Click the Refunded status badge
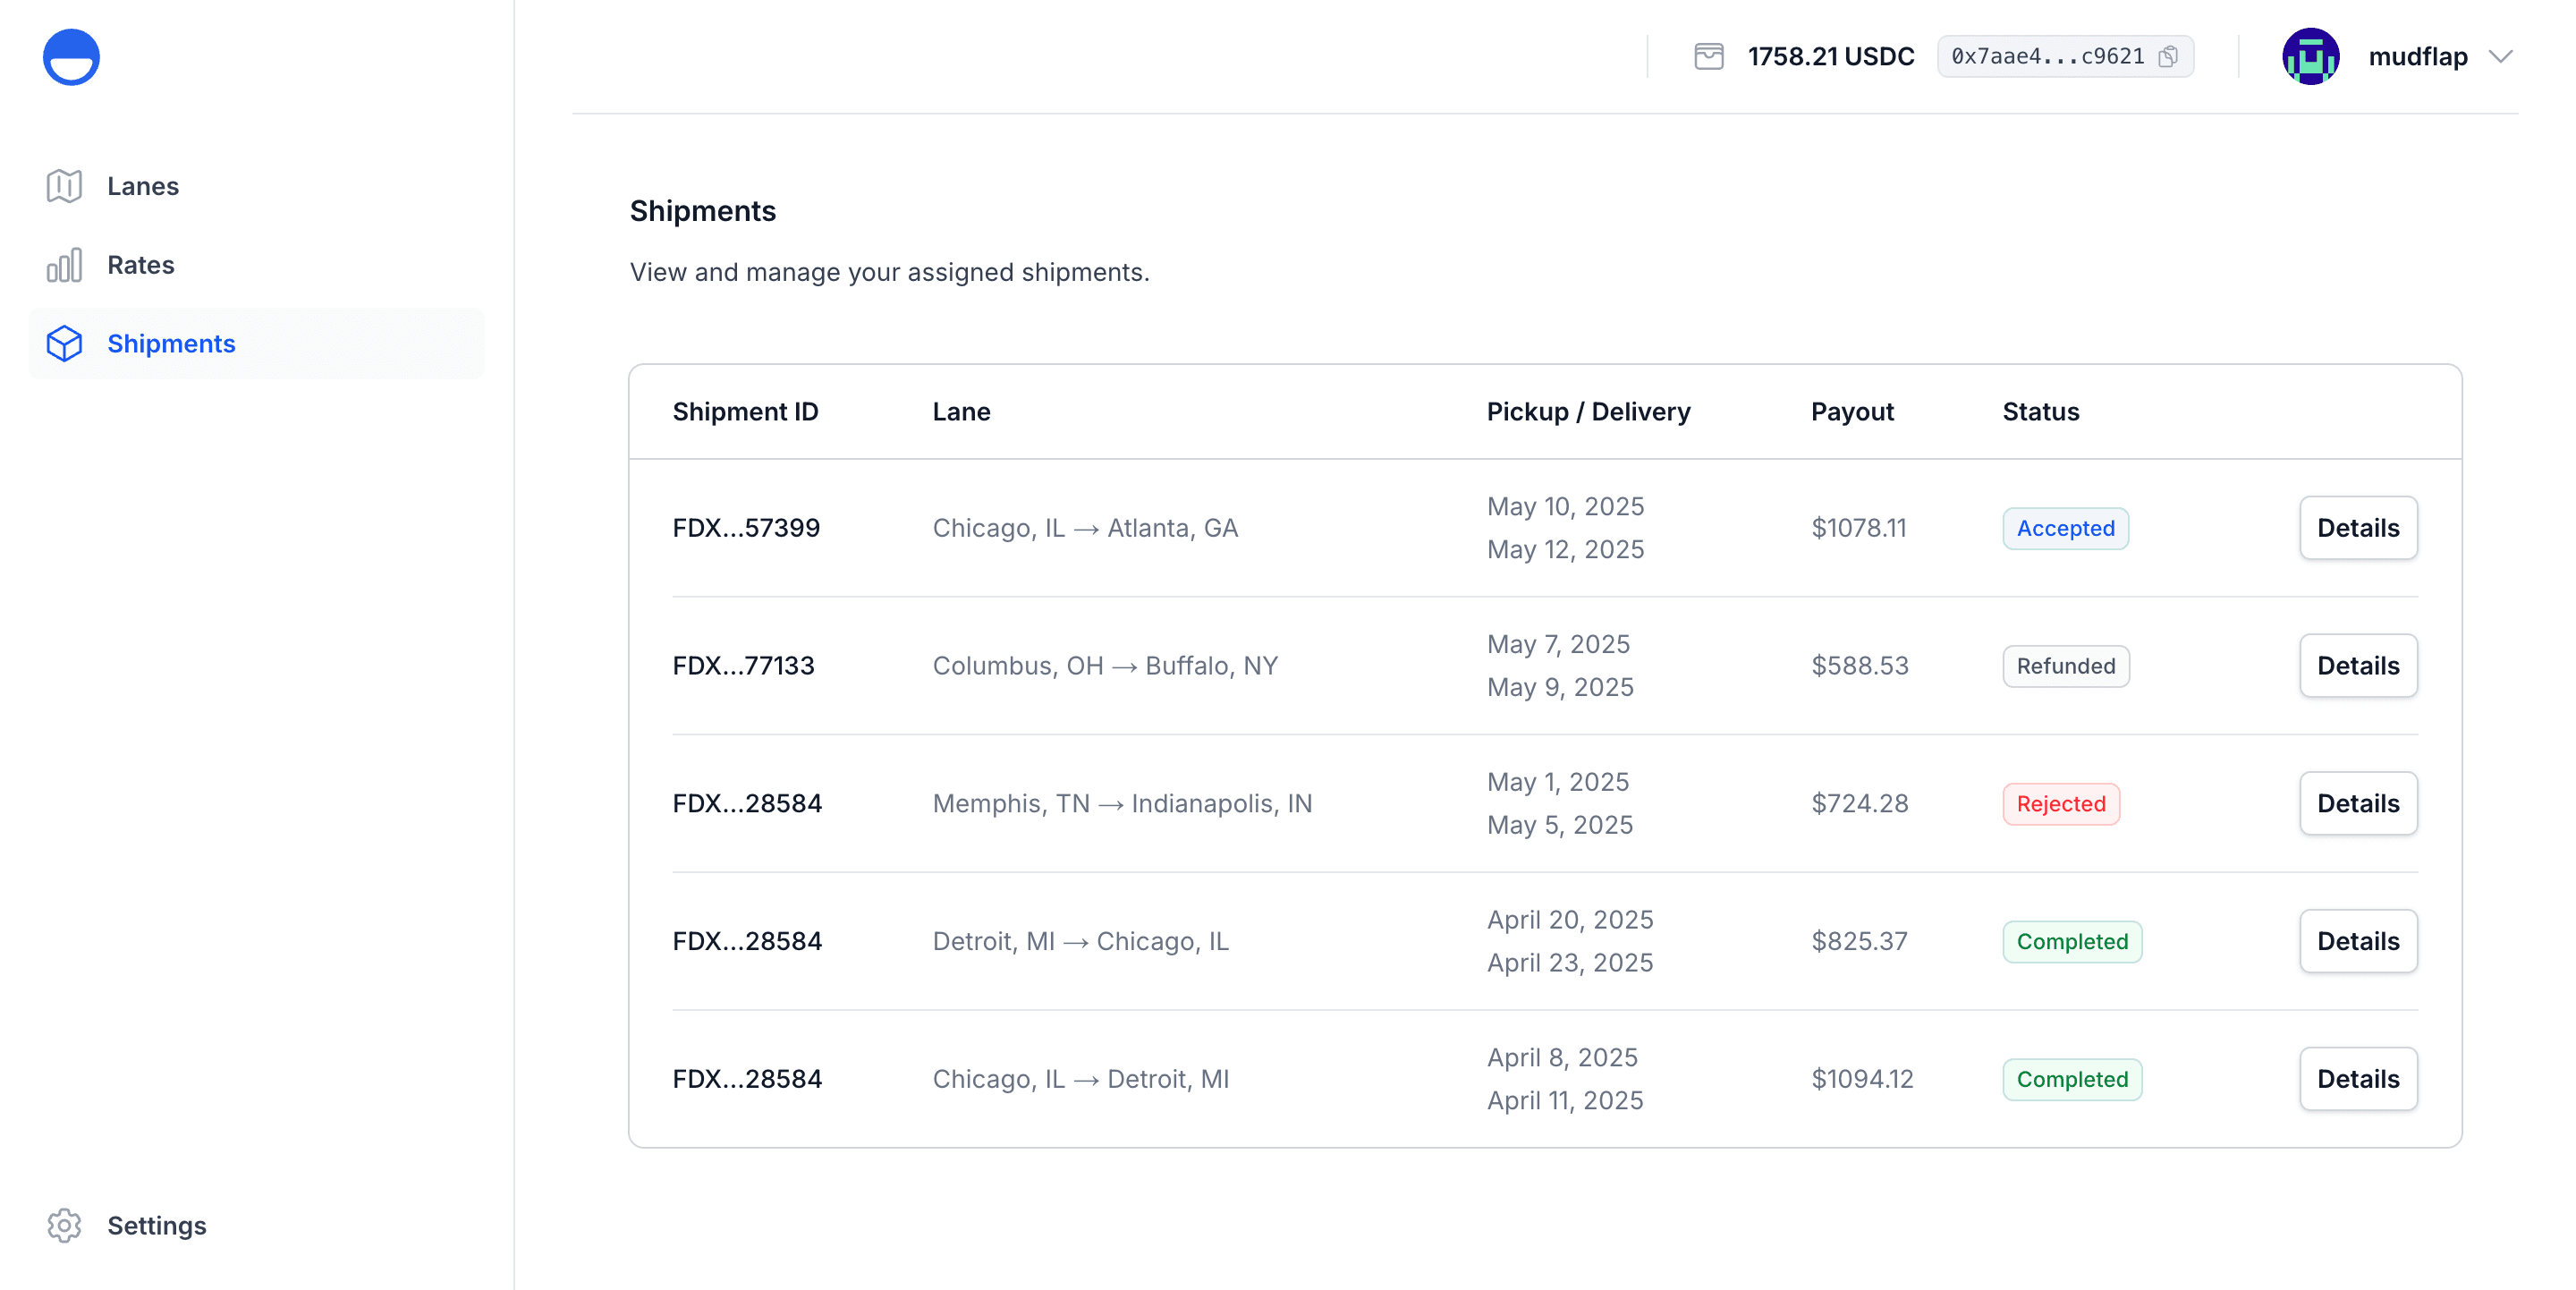 [x=2065, y=666]
